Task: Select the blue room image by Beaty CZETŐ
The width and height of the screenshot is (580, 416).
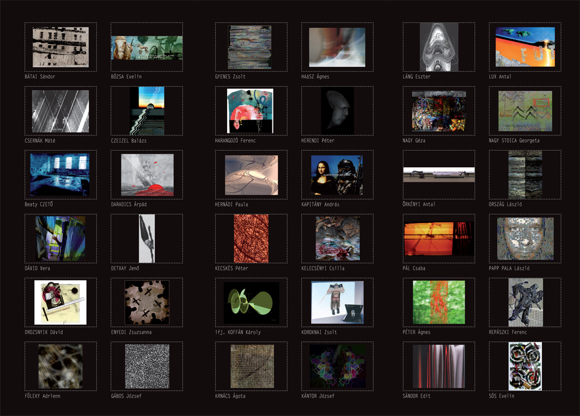Action: (x=61, y=175)
